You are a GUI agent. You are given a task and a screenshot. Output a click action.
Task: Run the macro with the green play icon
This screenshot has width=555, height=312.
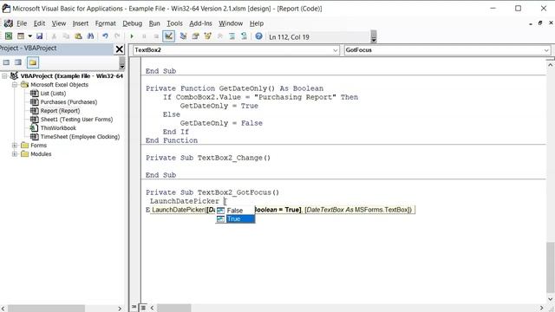click(132, 36)
